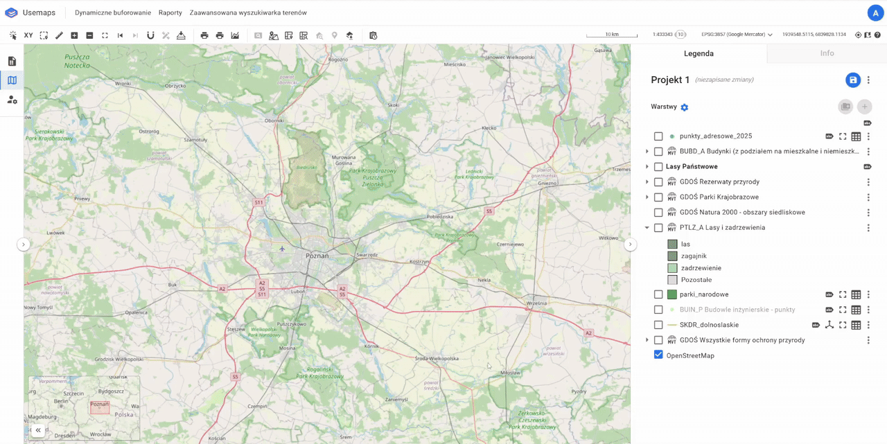
Task: Zoom to extent of punkty_adresowe_2025 layer
Action: [x=843, y=136]
